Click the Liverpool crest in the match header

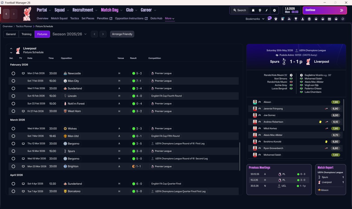(308, 62)
